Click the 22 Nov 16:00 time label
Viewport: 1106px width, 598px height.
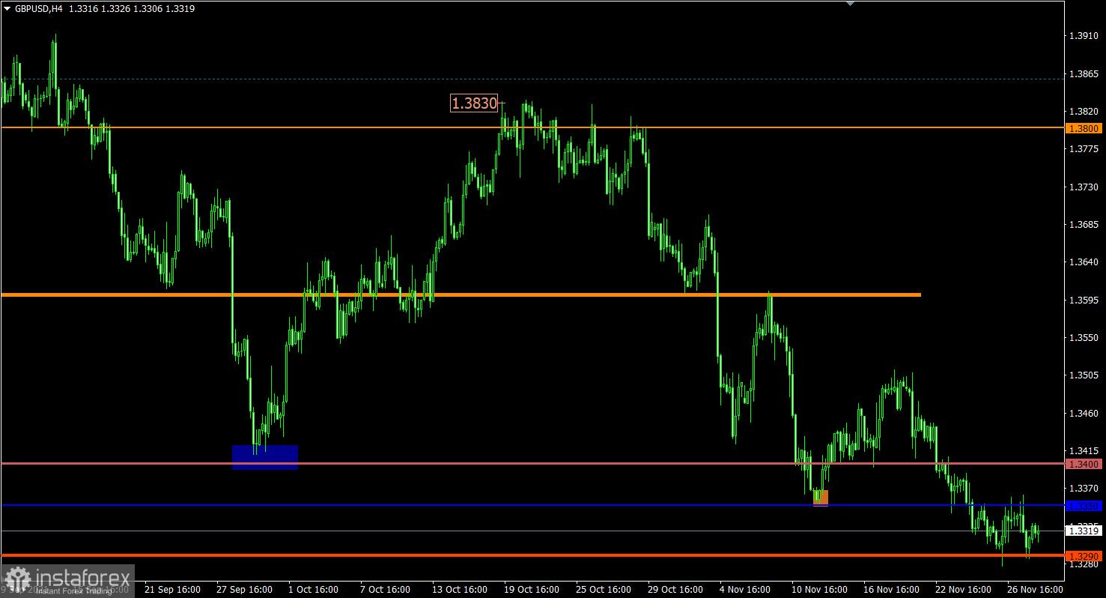963,590
